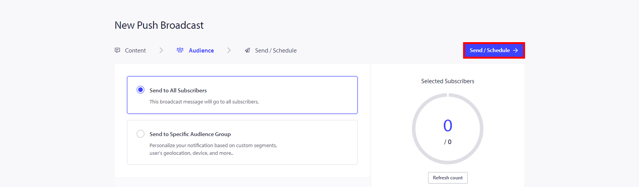Screen dimensions: 639x187
Task: Click the Content step chat icon
Action: click(117, 50)
